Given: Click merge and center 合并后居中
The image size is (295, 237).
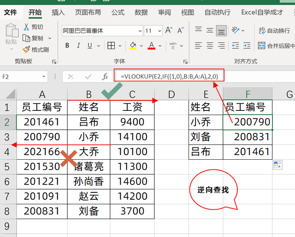Looking at the screenshot, I should 276,46.
